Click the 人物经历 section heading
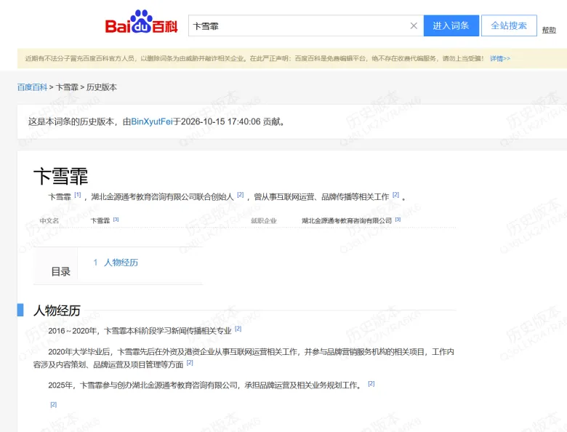This screenshot has width=567, height=432. point(57,311)
